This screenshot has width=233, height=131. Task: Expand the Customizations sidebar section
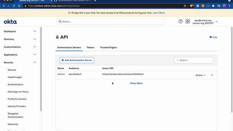(x=20, y=47)
